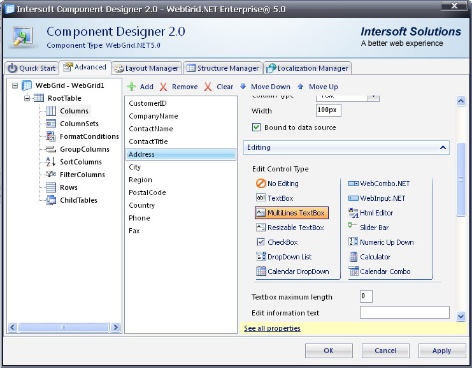
Task: Click the Move Down arrow icon
Action: click(x=243, y=87)
